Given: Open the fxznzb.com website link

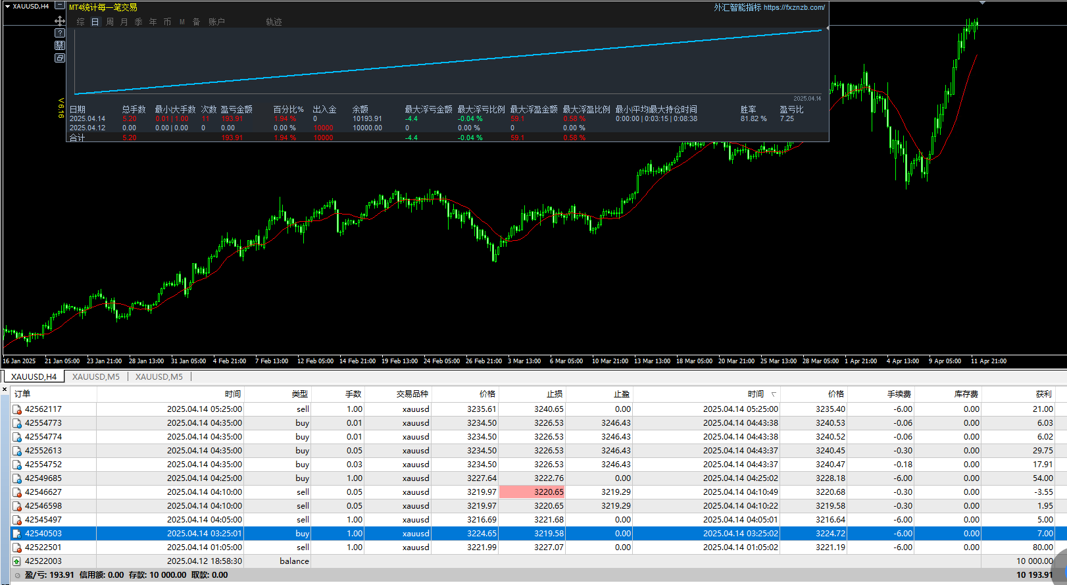Looking at the screenshot, I should (x=794, y=7).
